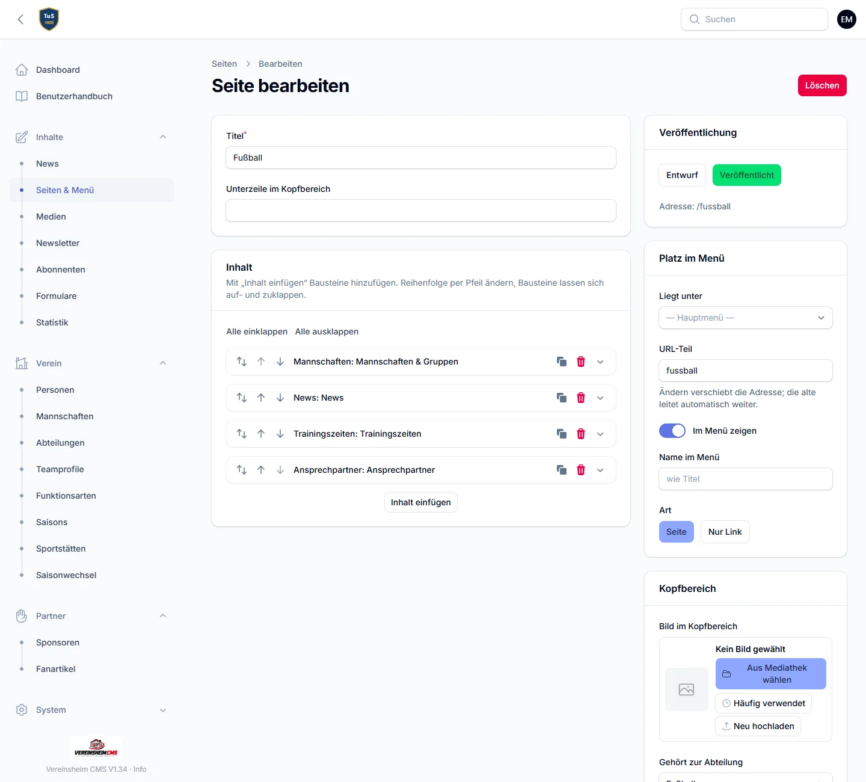This screenshot has width=866, height=782.
Task: Click the Inhalt einfügen button
Action: click(421, 502)
